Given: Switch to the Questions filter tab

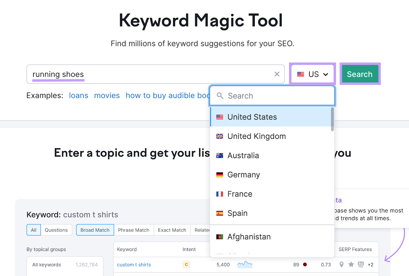Looking at the screenshot, I should (56, 230).
